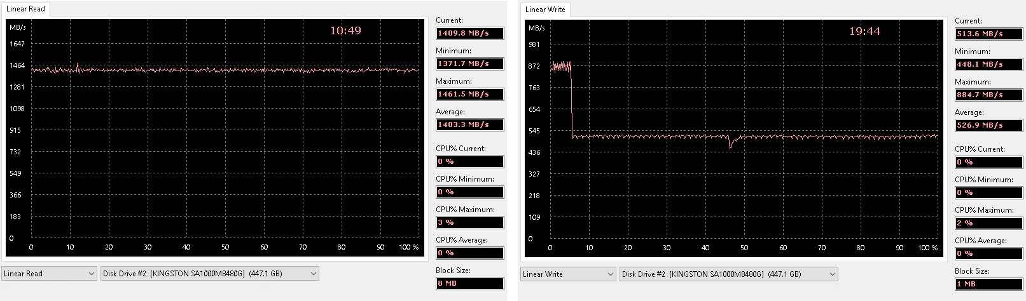Click Average 526.9 MB/s write value
Screen dimensions: 1026x301
click(x=988, y=125)
